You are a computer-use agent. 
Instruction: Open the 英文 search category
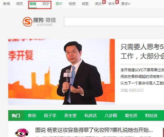pyautogui.click(x=98, y=4)
